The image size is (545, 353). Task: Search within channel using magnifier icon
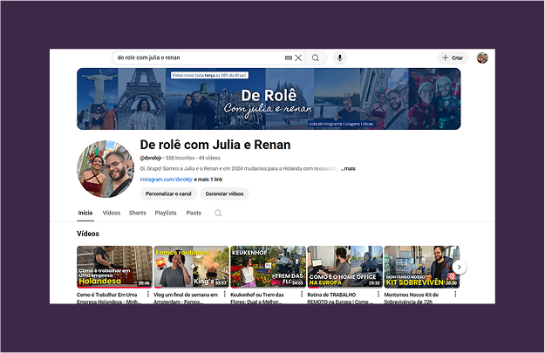point(218,213)
